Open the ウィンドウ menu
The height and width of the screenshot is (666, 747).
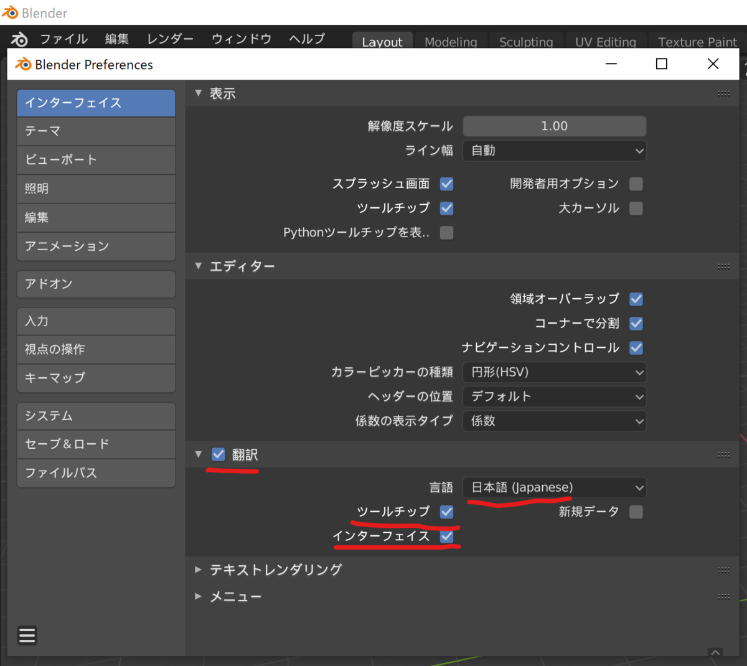(x=242, y=39)
